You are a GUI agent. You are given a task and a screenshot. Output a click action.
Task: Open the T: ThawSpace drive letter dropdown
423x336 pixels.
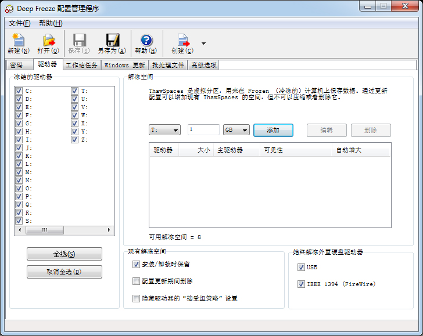click(164, 130)
